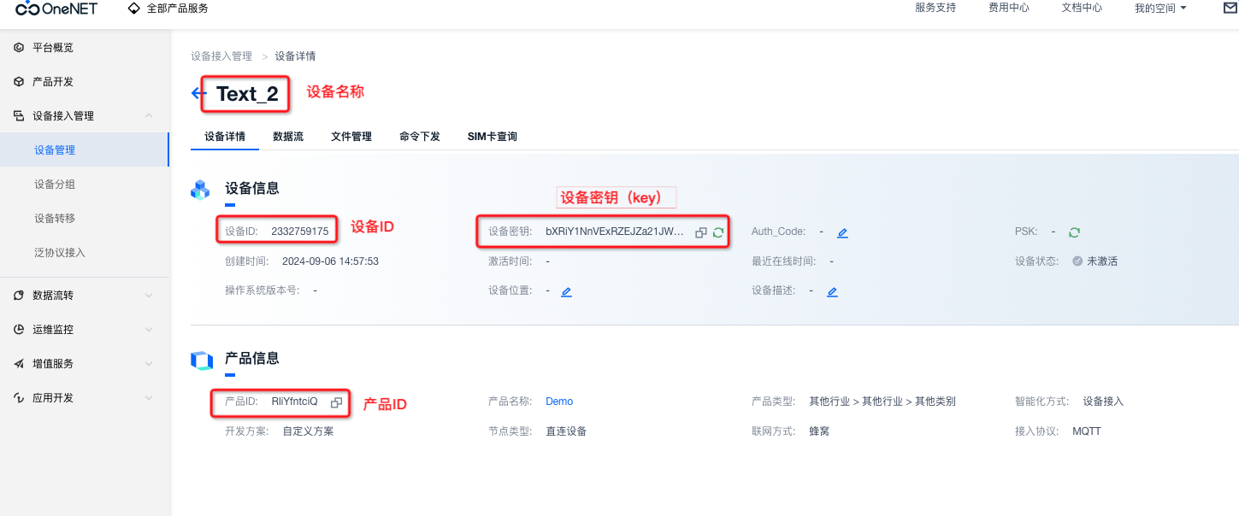The width and height of the screenshot is (1239, 516).
Task: Open the mail icon in top bar
Action: tap(1230, 8)
